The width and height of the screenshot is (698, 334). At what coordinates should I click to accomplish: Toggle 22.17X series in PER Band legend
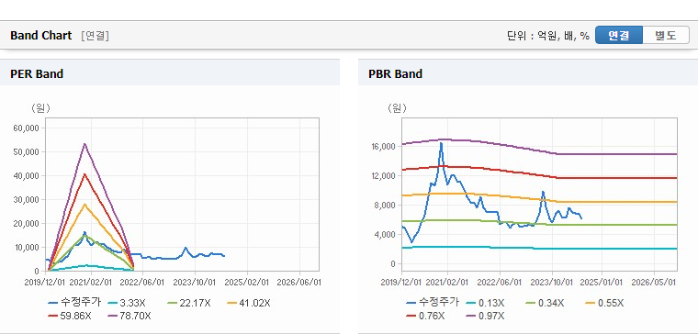pos(188,304)
